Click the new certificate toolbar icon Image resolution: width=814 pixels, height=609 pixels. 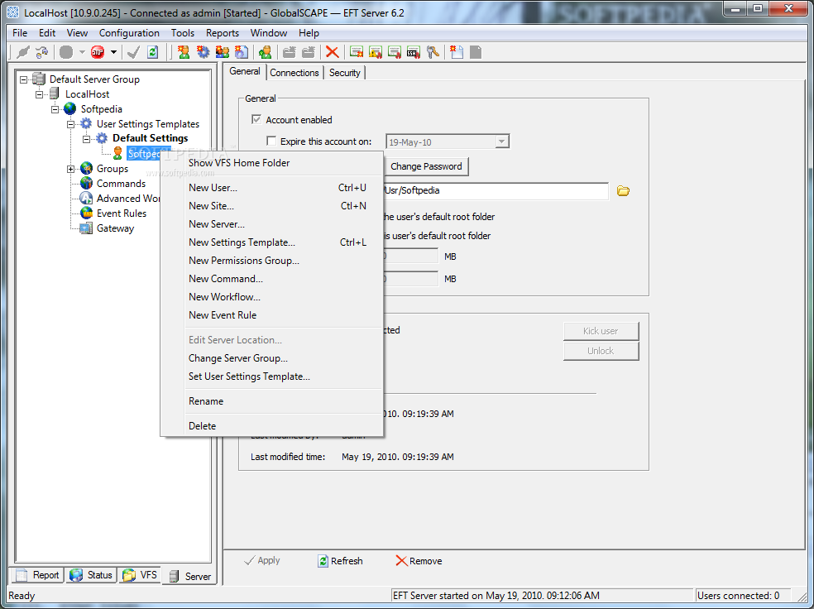click(356, 52)
